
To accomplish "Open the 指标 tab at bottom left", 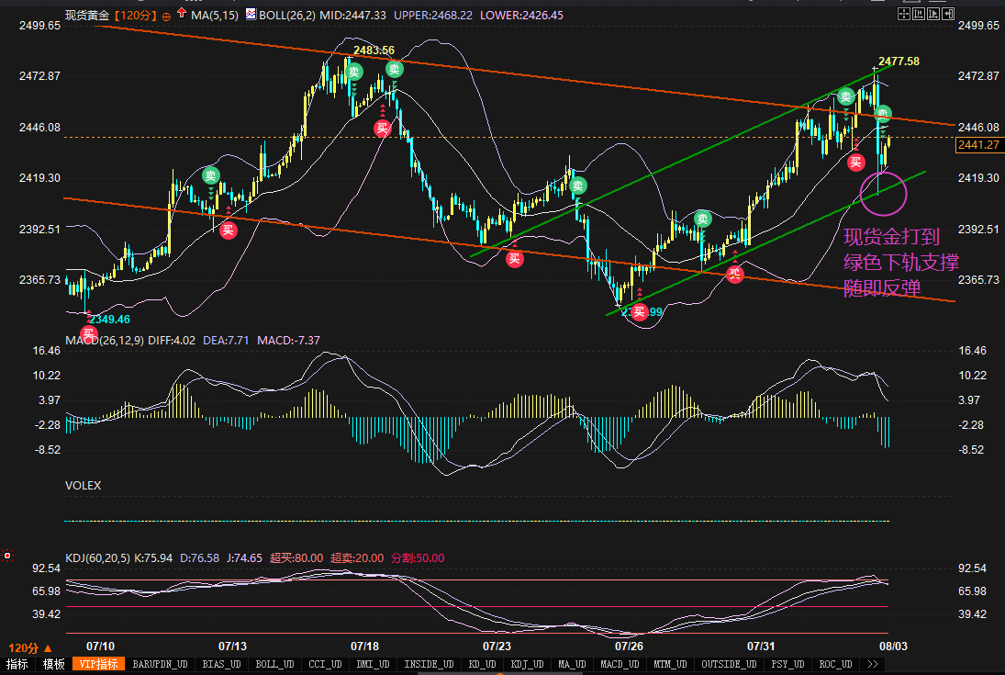I will click(x=17, y=664).
